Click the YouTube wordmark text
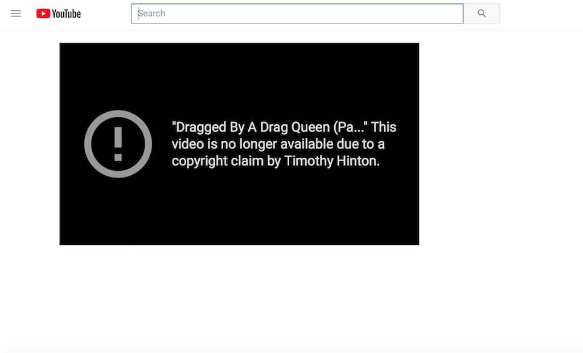This screenshot has width=583, height=353. point(67,14)
